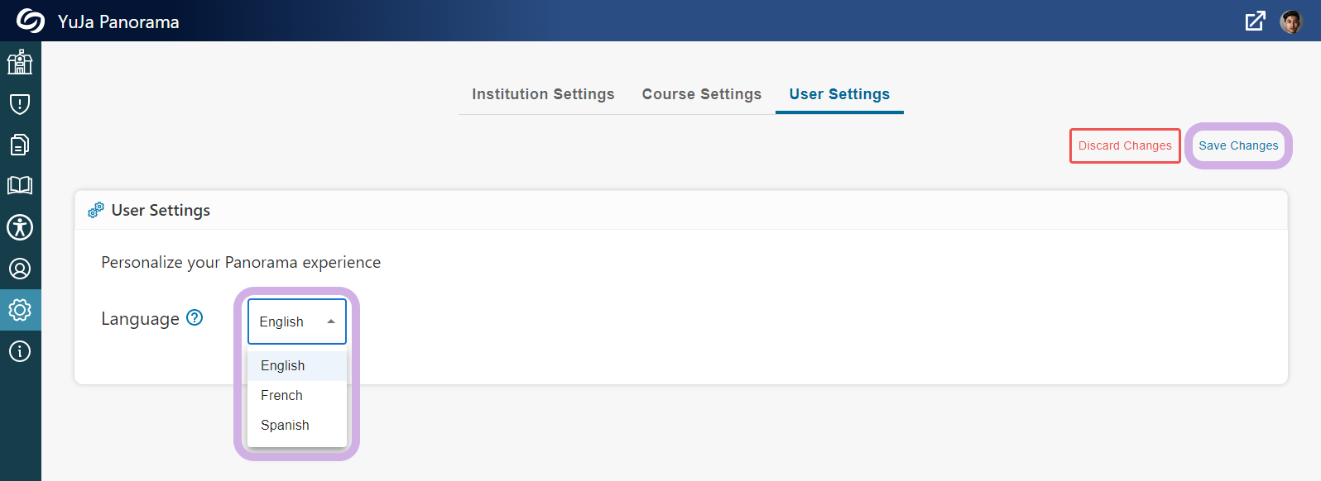This screenshot has width=1321, height=481.
Task: Open the documents sidebar icon
Action: click(20, 145)
